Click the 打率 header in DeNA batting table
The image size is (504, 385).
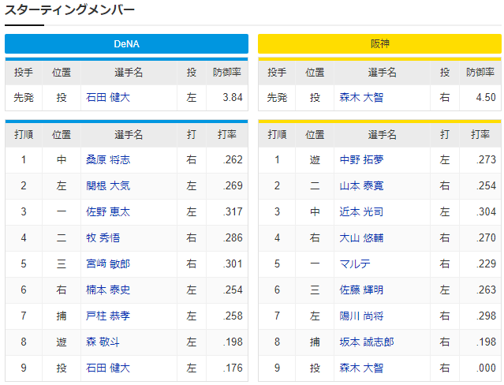point(227,135)
